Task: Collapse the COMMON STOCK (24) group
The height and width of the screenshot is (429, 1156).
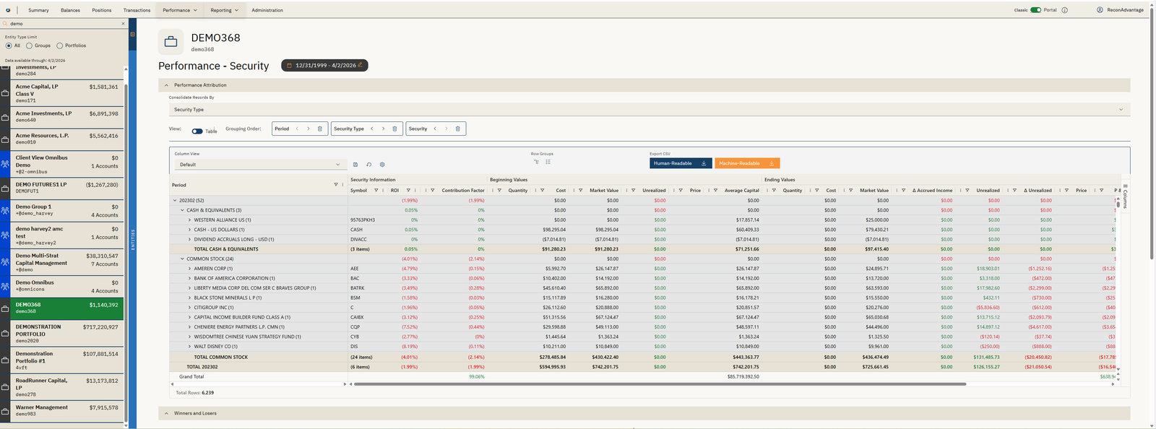Action: tap(182, 259)
